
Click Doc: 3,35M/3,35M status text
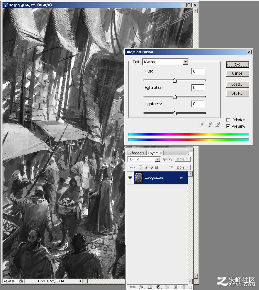[x=51, y=281]
